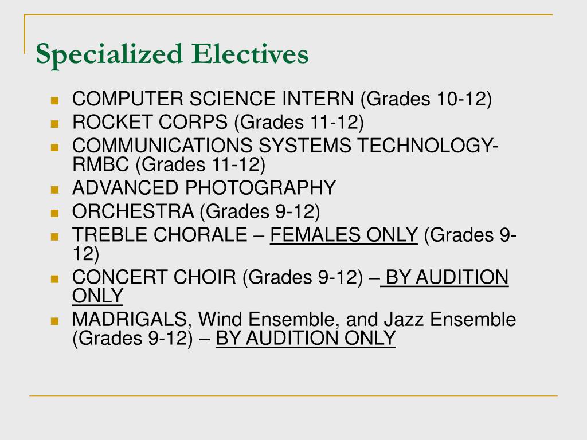Click CONCERT CHOIR text
Screen dimensions: 587x440
[154, 277]
